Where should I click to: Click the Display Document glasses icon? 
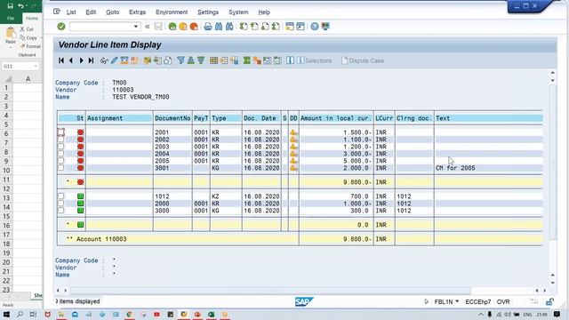[x=104, y=60]
